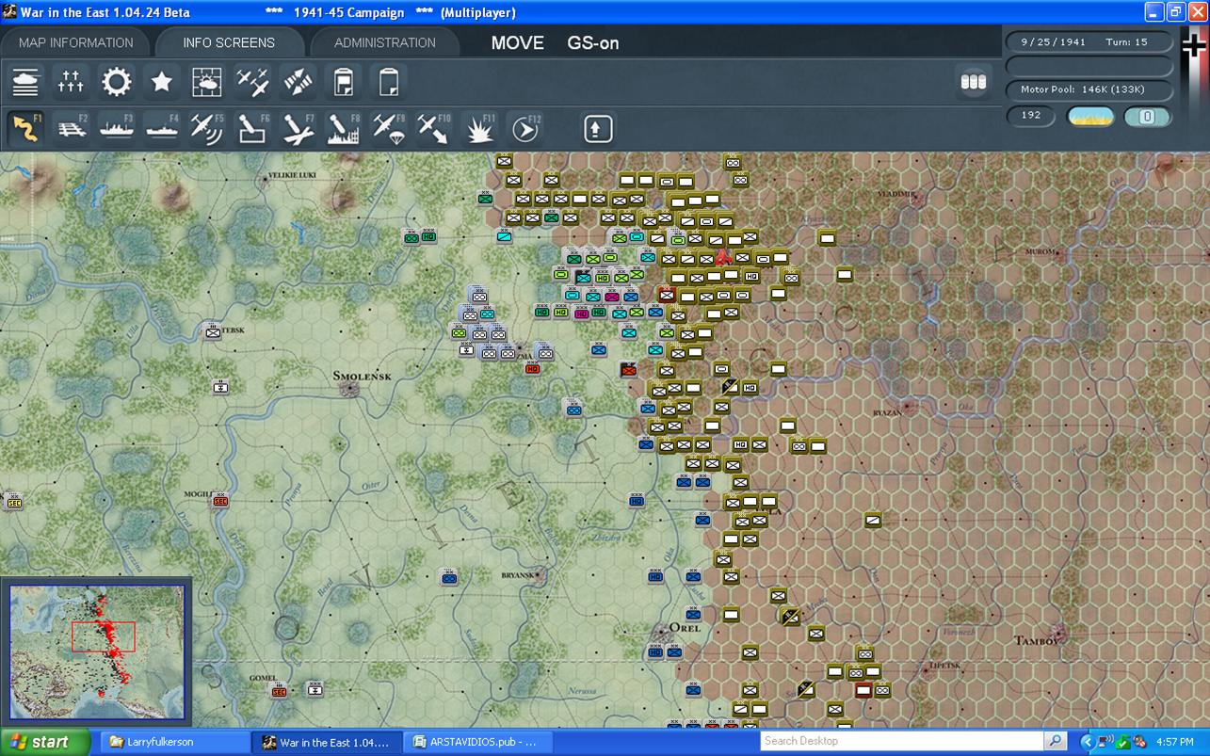Select F8 bomb city mode
This screenshot has height=756, width=1210.
[344, 128]
